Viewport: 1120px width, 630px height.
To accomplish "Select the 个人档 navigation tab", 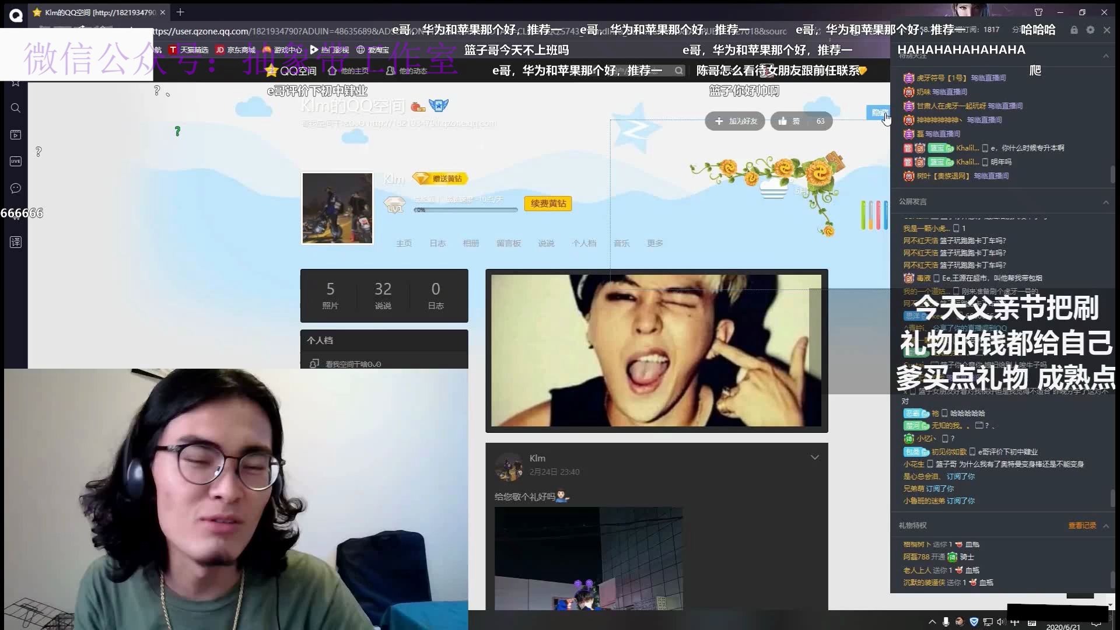I will tap(584, 243).
